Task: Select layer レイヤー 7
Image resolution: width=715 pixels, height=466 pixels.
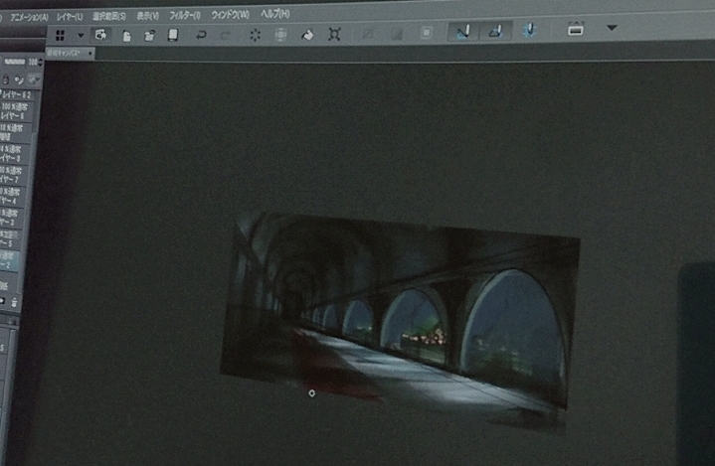Action: (x=15, y=176)
